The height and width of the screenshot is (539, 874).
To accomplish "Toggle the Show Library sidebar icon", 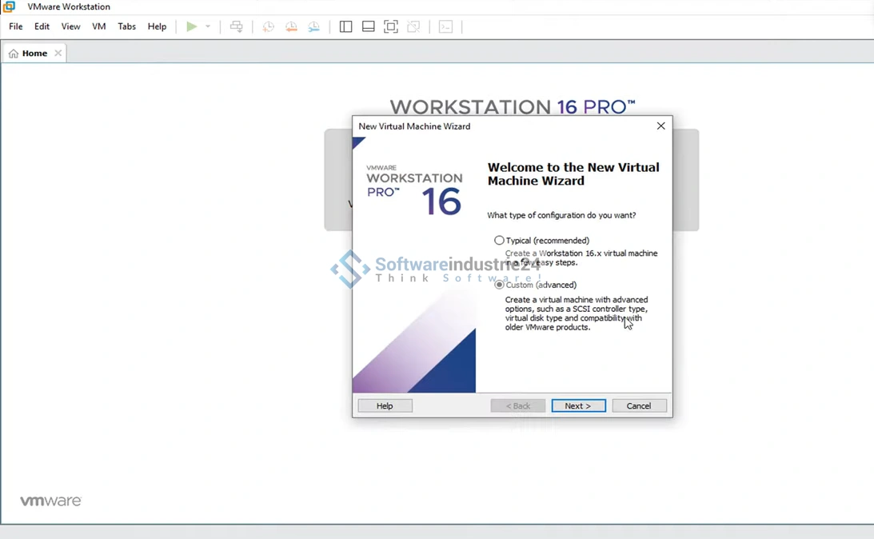I will coord(345,26).
